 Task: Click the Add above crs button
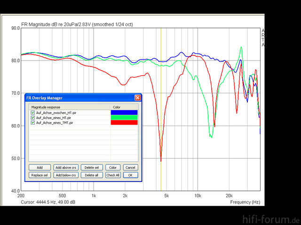(65, 167)
